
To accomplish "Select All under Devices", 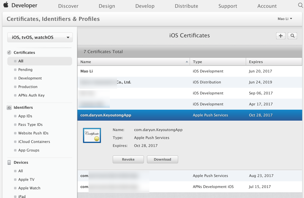I will point(21,171).
